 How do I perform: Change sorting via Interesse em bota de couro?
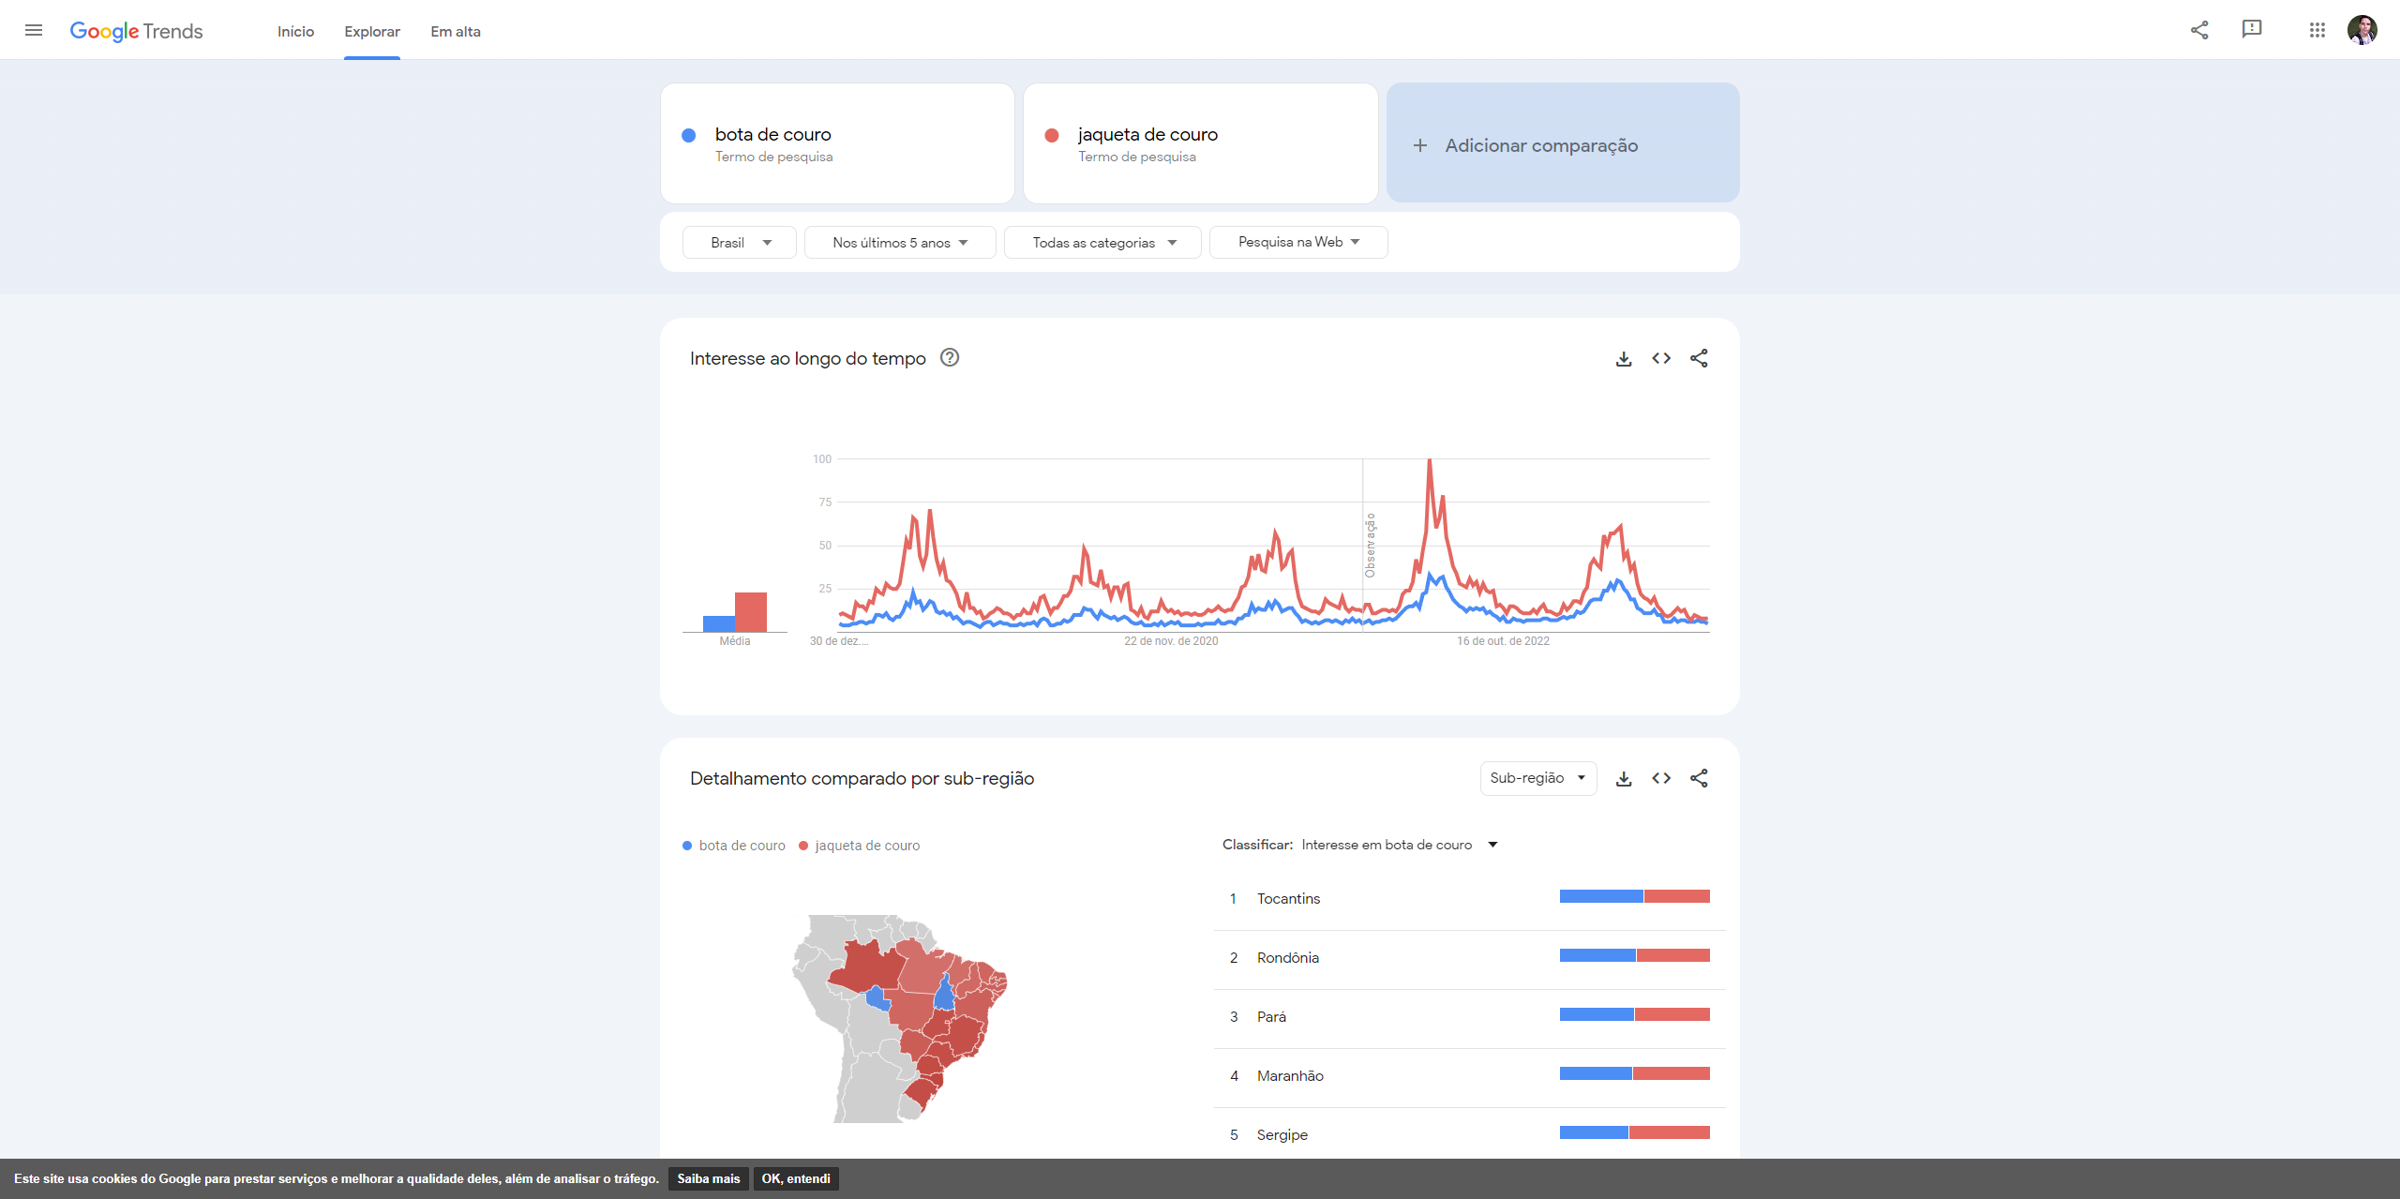click(1398, 844)
